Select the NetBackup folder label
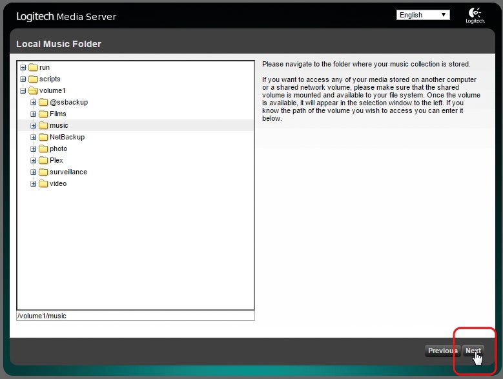The image size is (503, 379). click(x=67, y=137)
